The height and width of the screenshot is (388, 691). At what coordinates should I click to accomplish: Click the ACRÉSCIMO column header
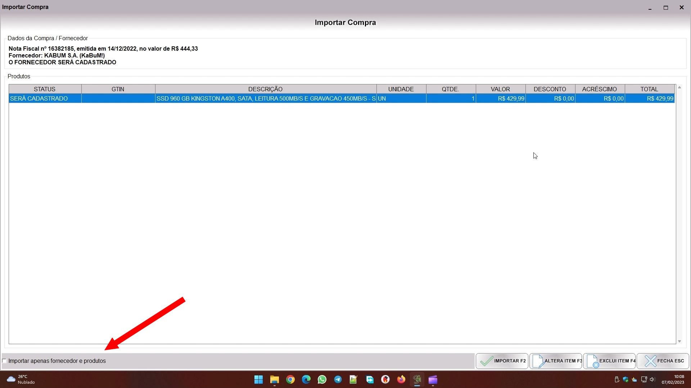click(600, 89)
